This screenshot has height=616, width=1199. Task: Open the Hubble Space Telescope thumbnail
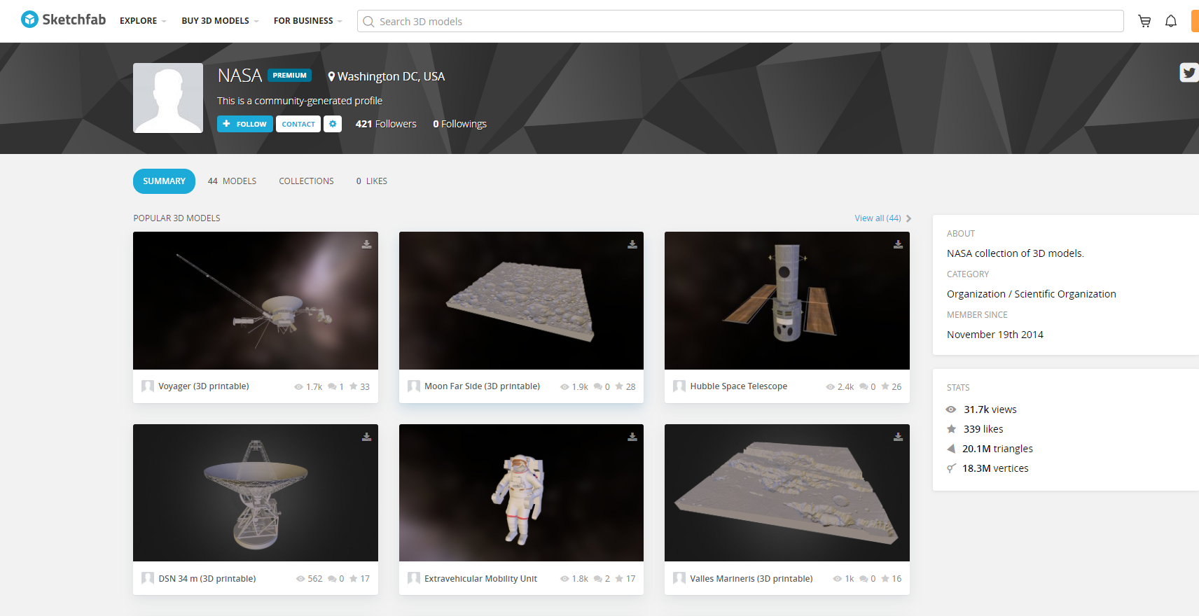[787, 300]
